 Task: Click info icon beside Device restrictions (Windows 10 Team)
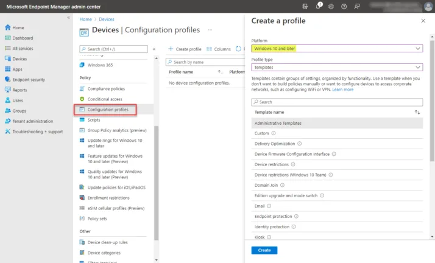tap(331, 175)
